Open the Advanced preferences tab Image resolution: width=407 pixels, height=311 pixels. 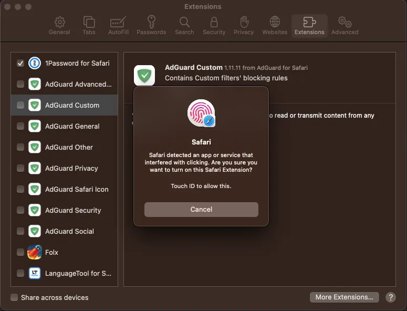[345, 26]
